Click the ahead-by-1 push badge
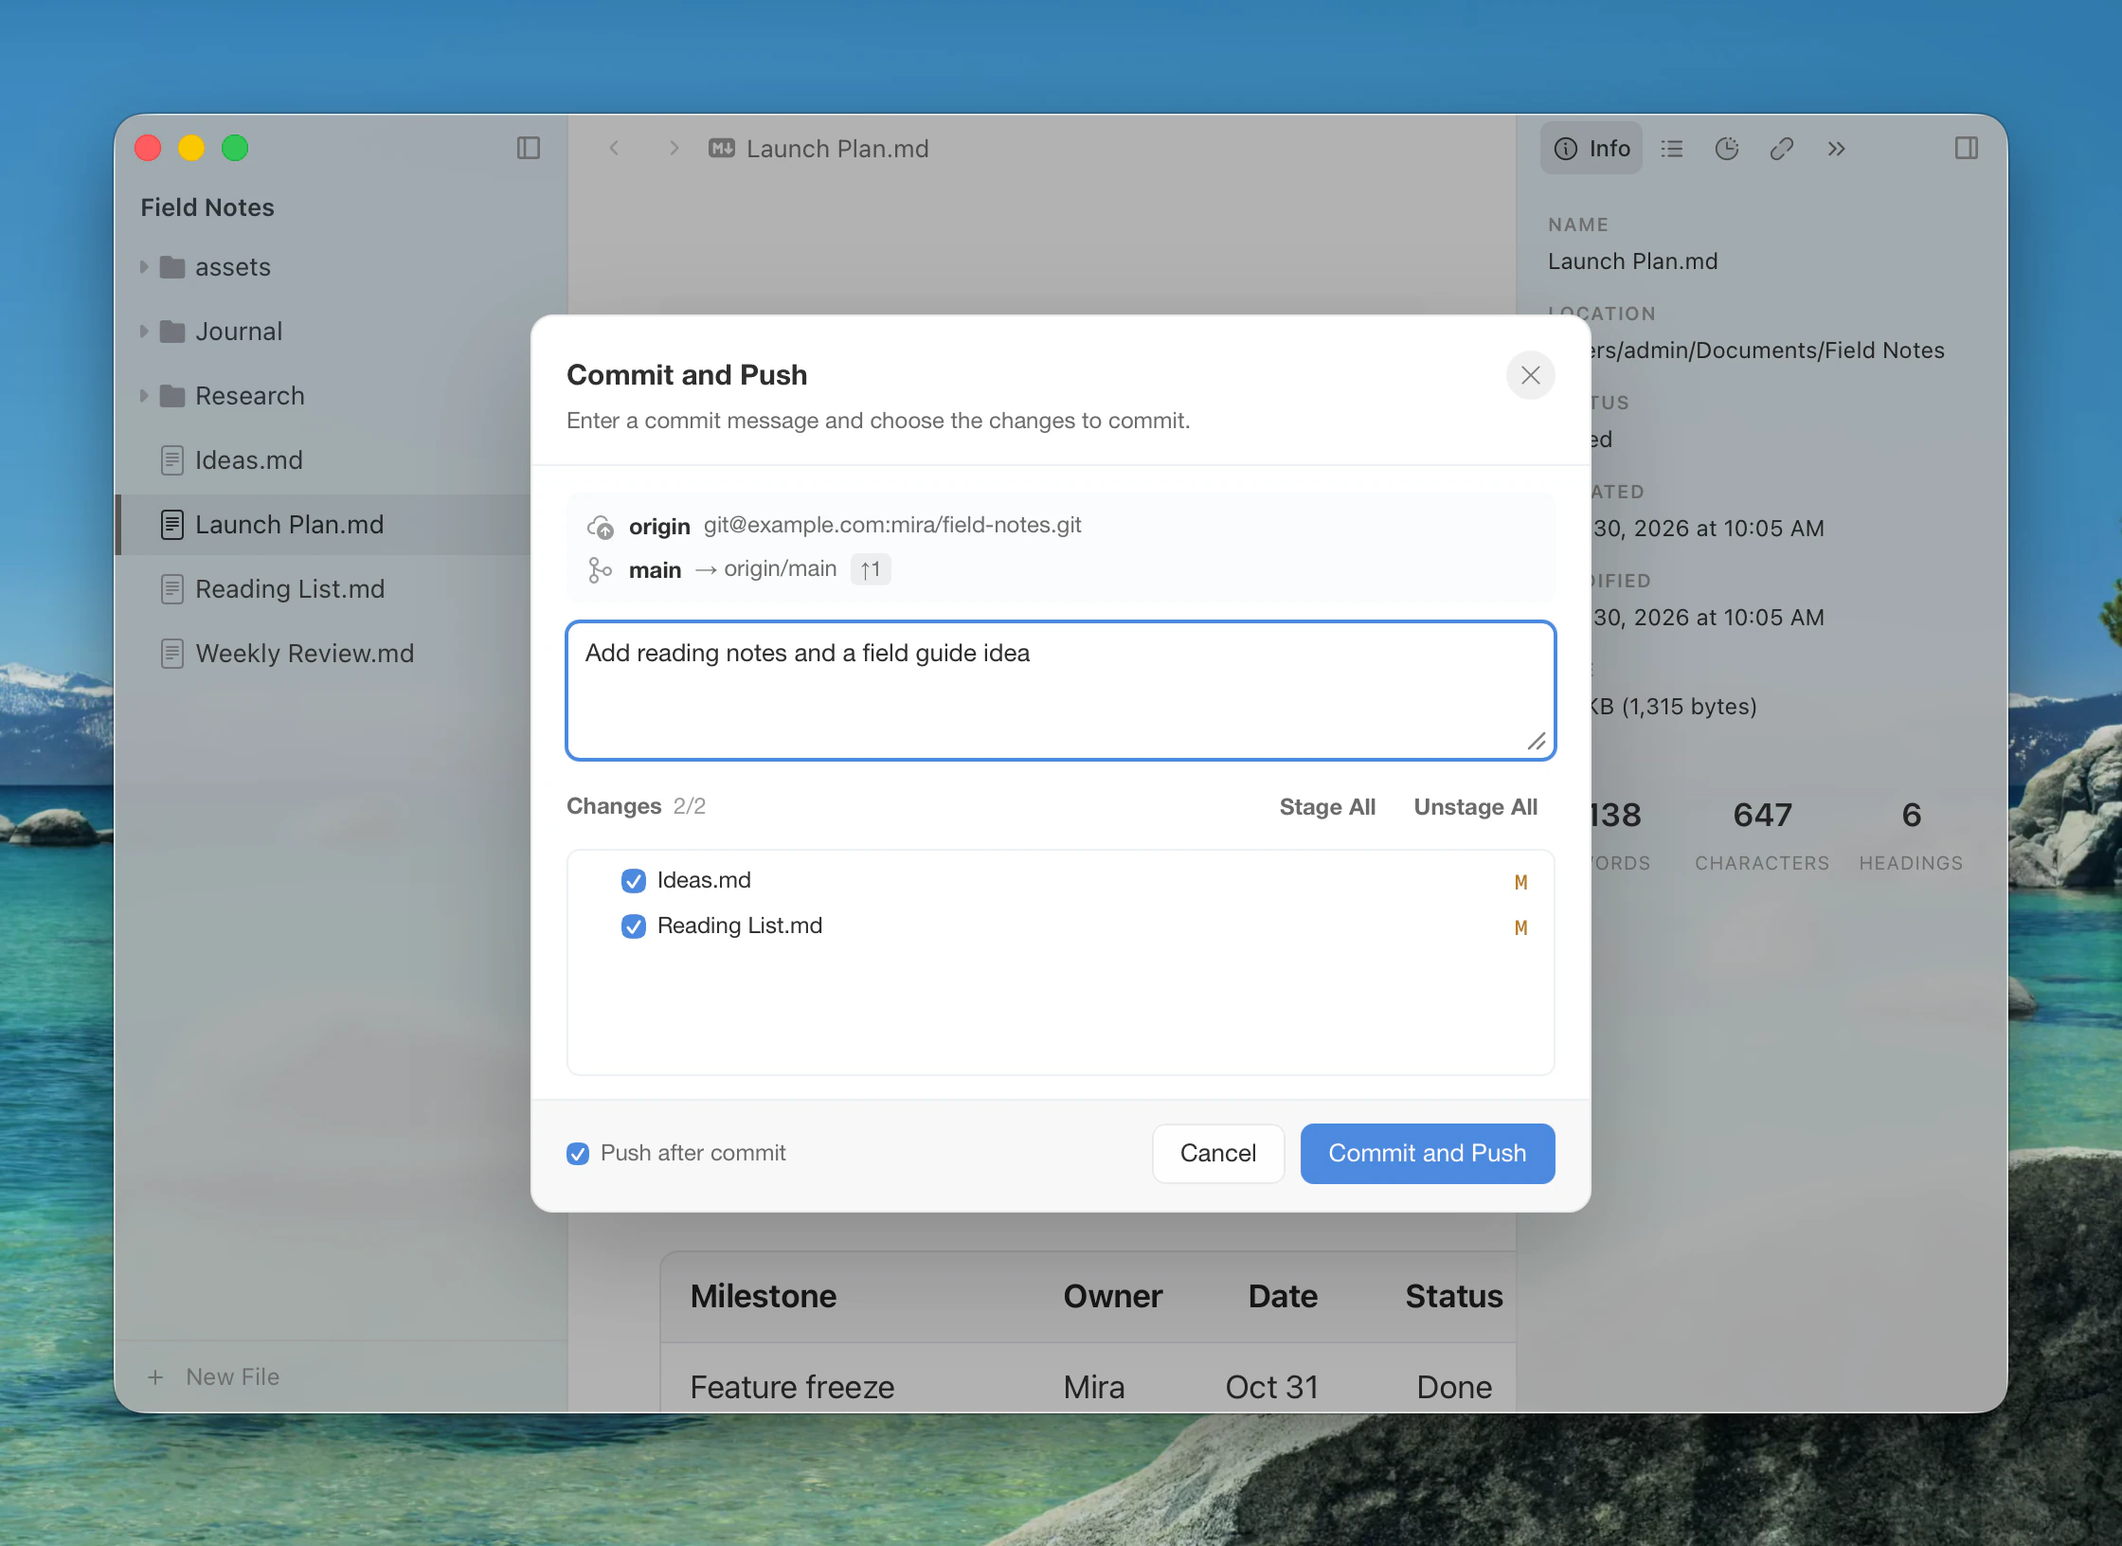2122x1546 pixels. click(x=871, y=569)
